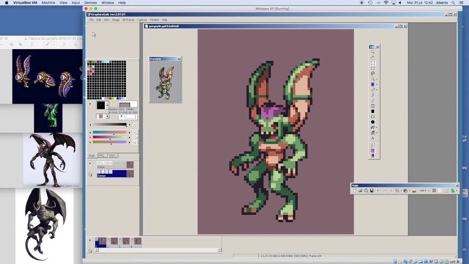Click the Demon layer name
469x264 pixels.
pos(101,176)
